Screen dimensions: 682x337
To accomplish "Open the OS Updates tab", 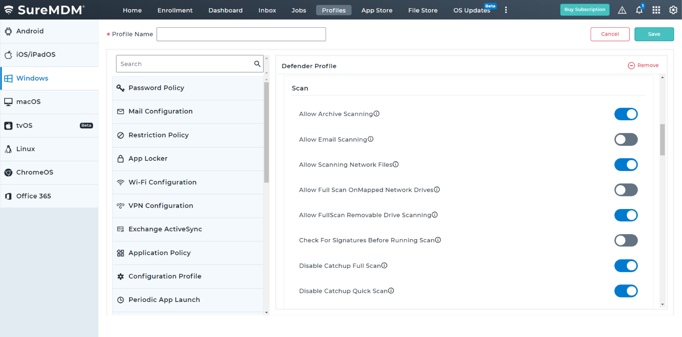I will click(x=472, y=10).
